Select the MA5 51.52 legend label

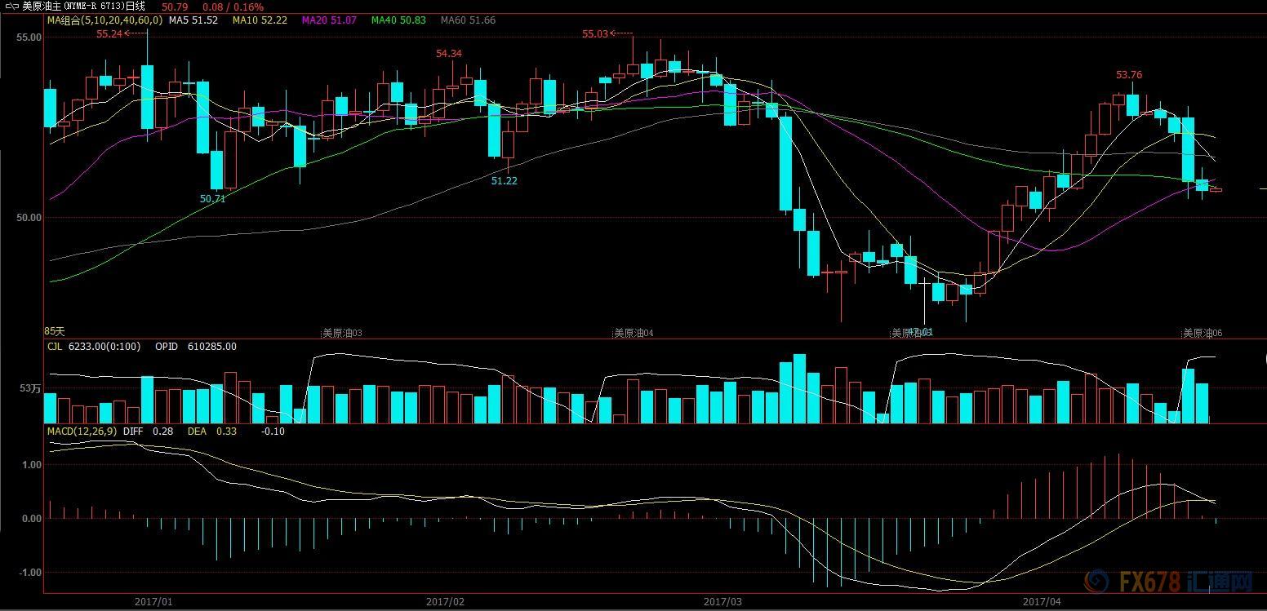193,20
